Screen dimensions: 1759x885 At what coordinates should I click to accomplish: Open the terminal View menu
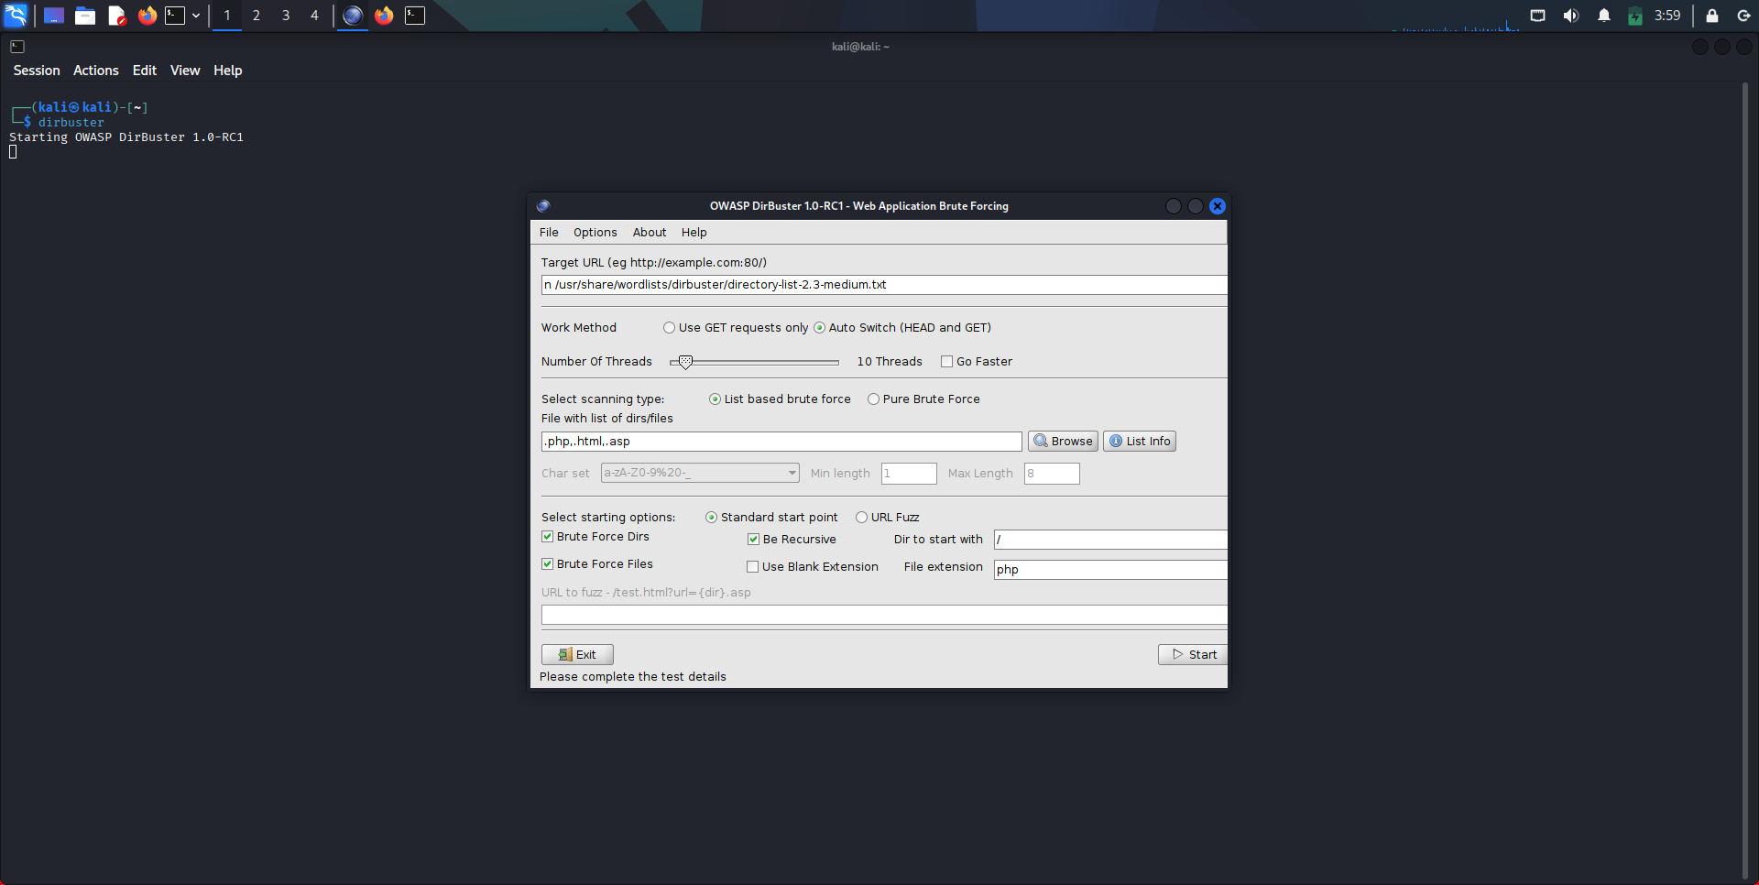point(185,71)
